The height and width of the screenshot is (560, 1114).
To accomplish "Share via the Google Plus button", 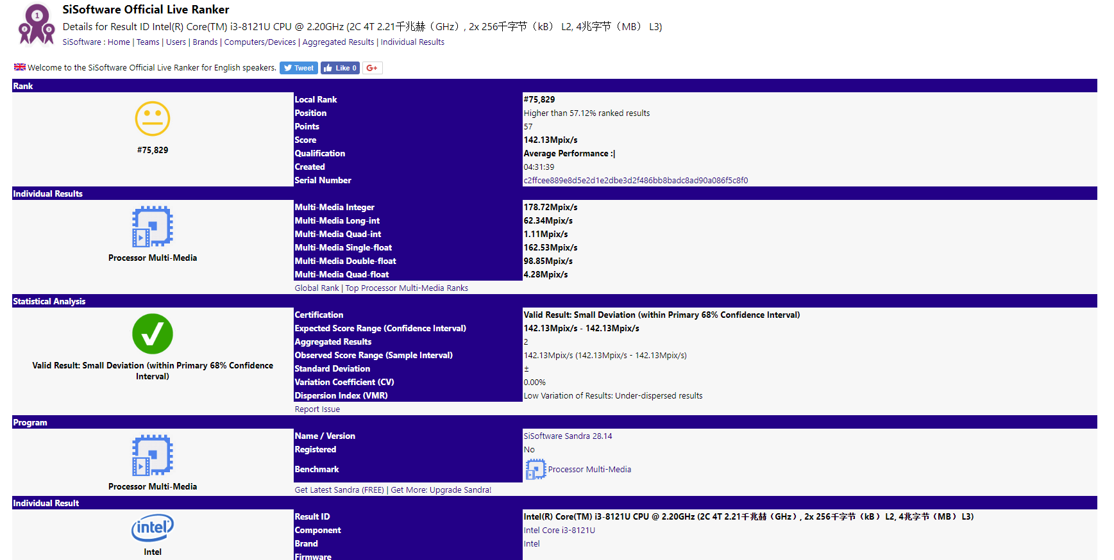I will [x=373, y=68].
